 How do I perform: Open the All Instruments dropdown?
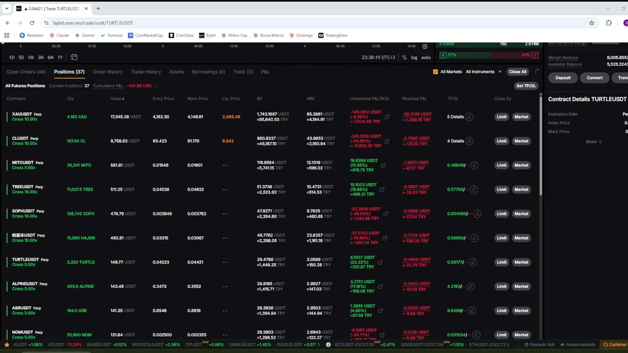(x=483, y=72)
